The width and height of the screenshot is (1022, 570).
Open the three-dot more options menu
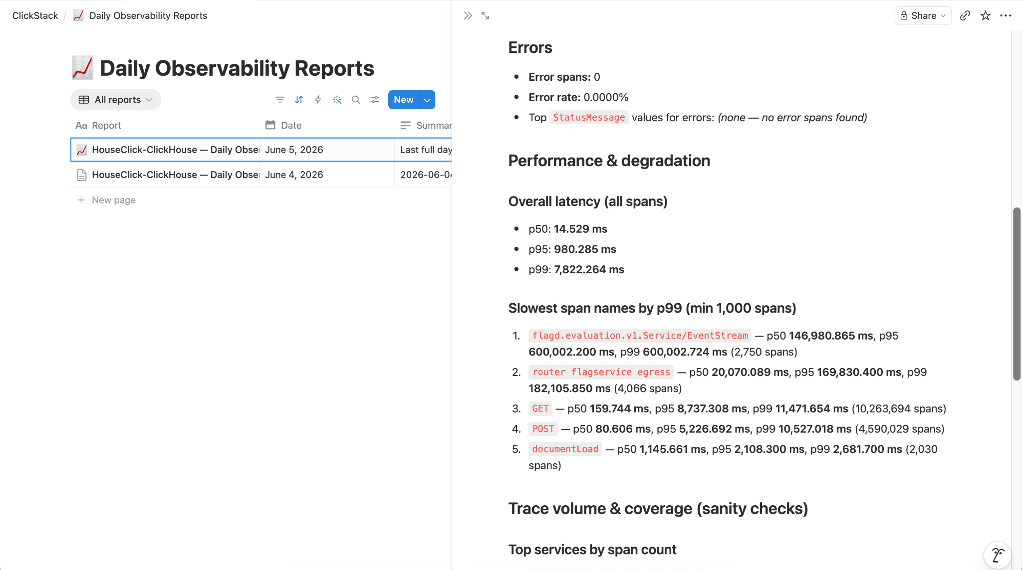pos(1006,15)
